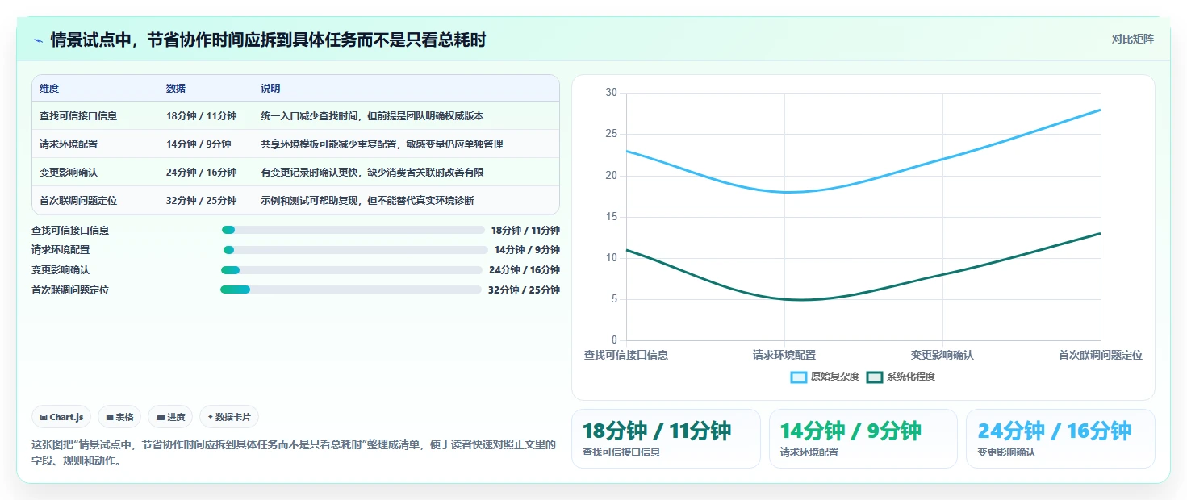Click the caption paragraph starting 这张图把
The height and width of the screenshot is (500, 1187).
[294, 453]
